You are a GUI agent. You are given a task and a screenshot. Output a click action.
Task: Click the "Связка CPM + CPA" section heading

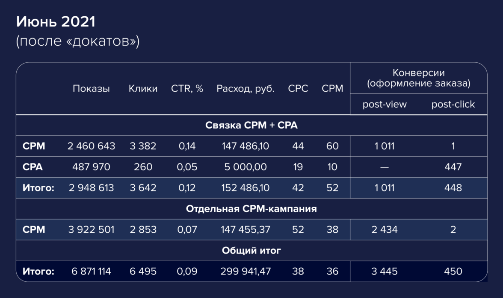[x=251, y=126]
